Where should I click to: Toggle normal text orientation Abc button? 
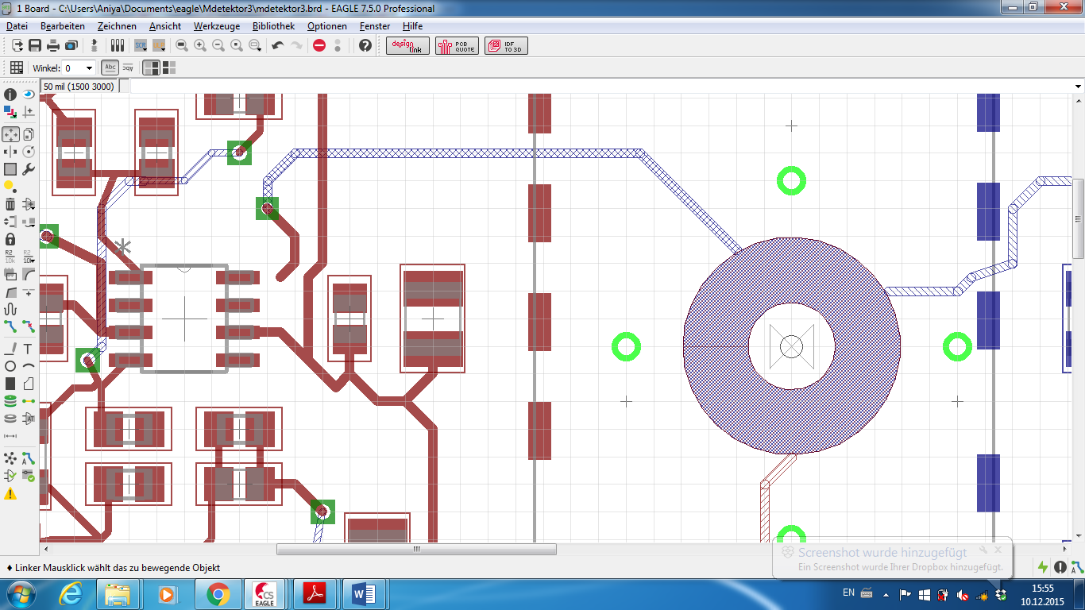tap(110, 68)
